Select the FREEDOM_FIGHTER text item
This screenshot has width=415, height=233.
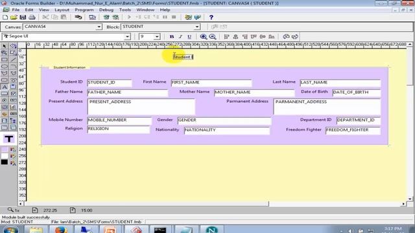(353, 130)
